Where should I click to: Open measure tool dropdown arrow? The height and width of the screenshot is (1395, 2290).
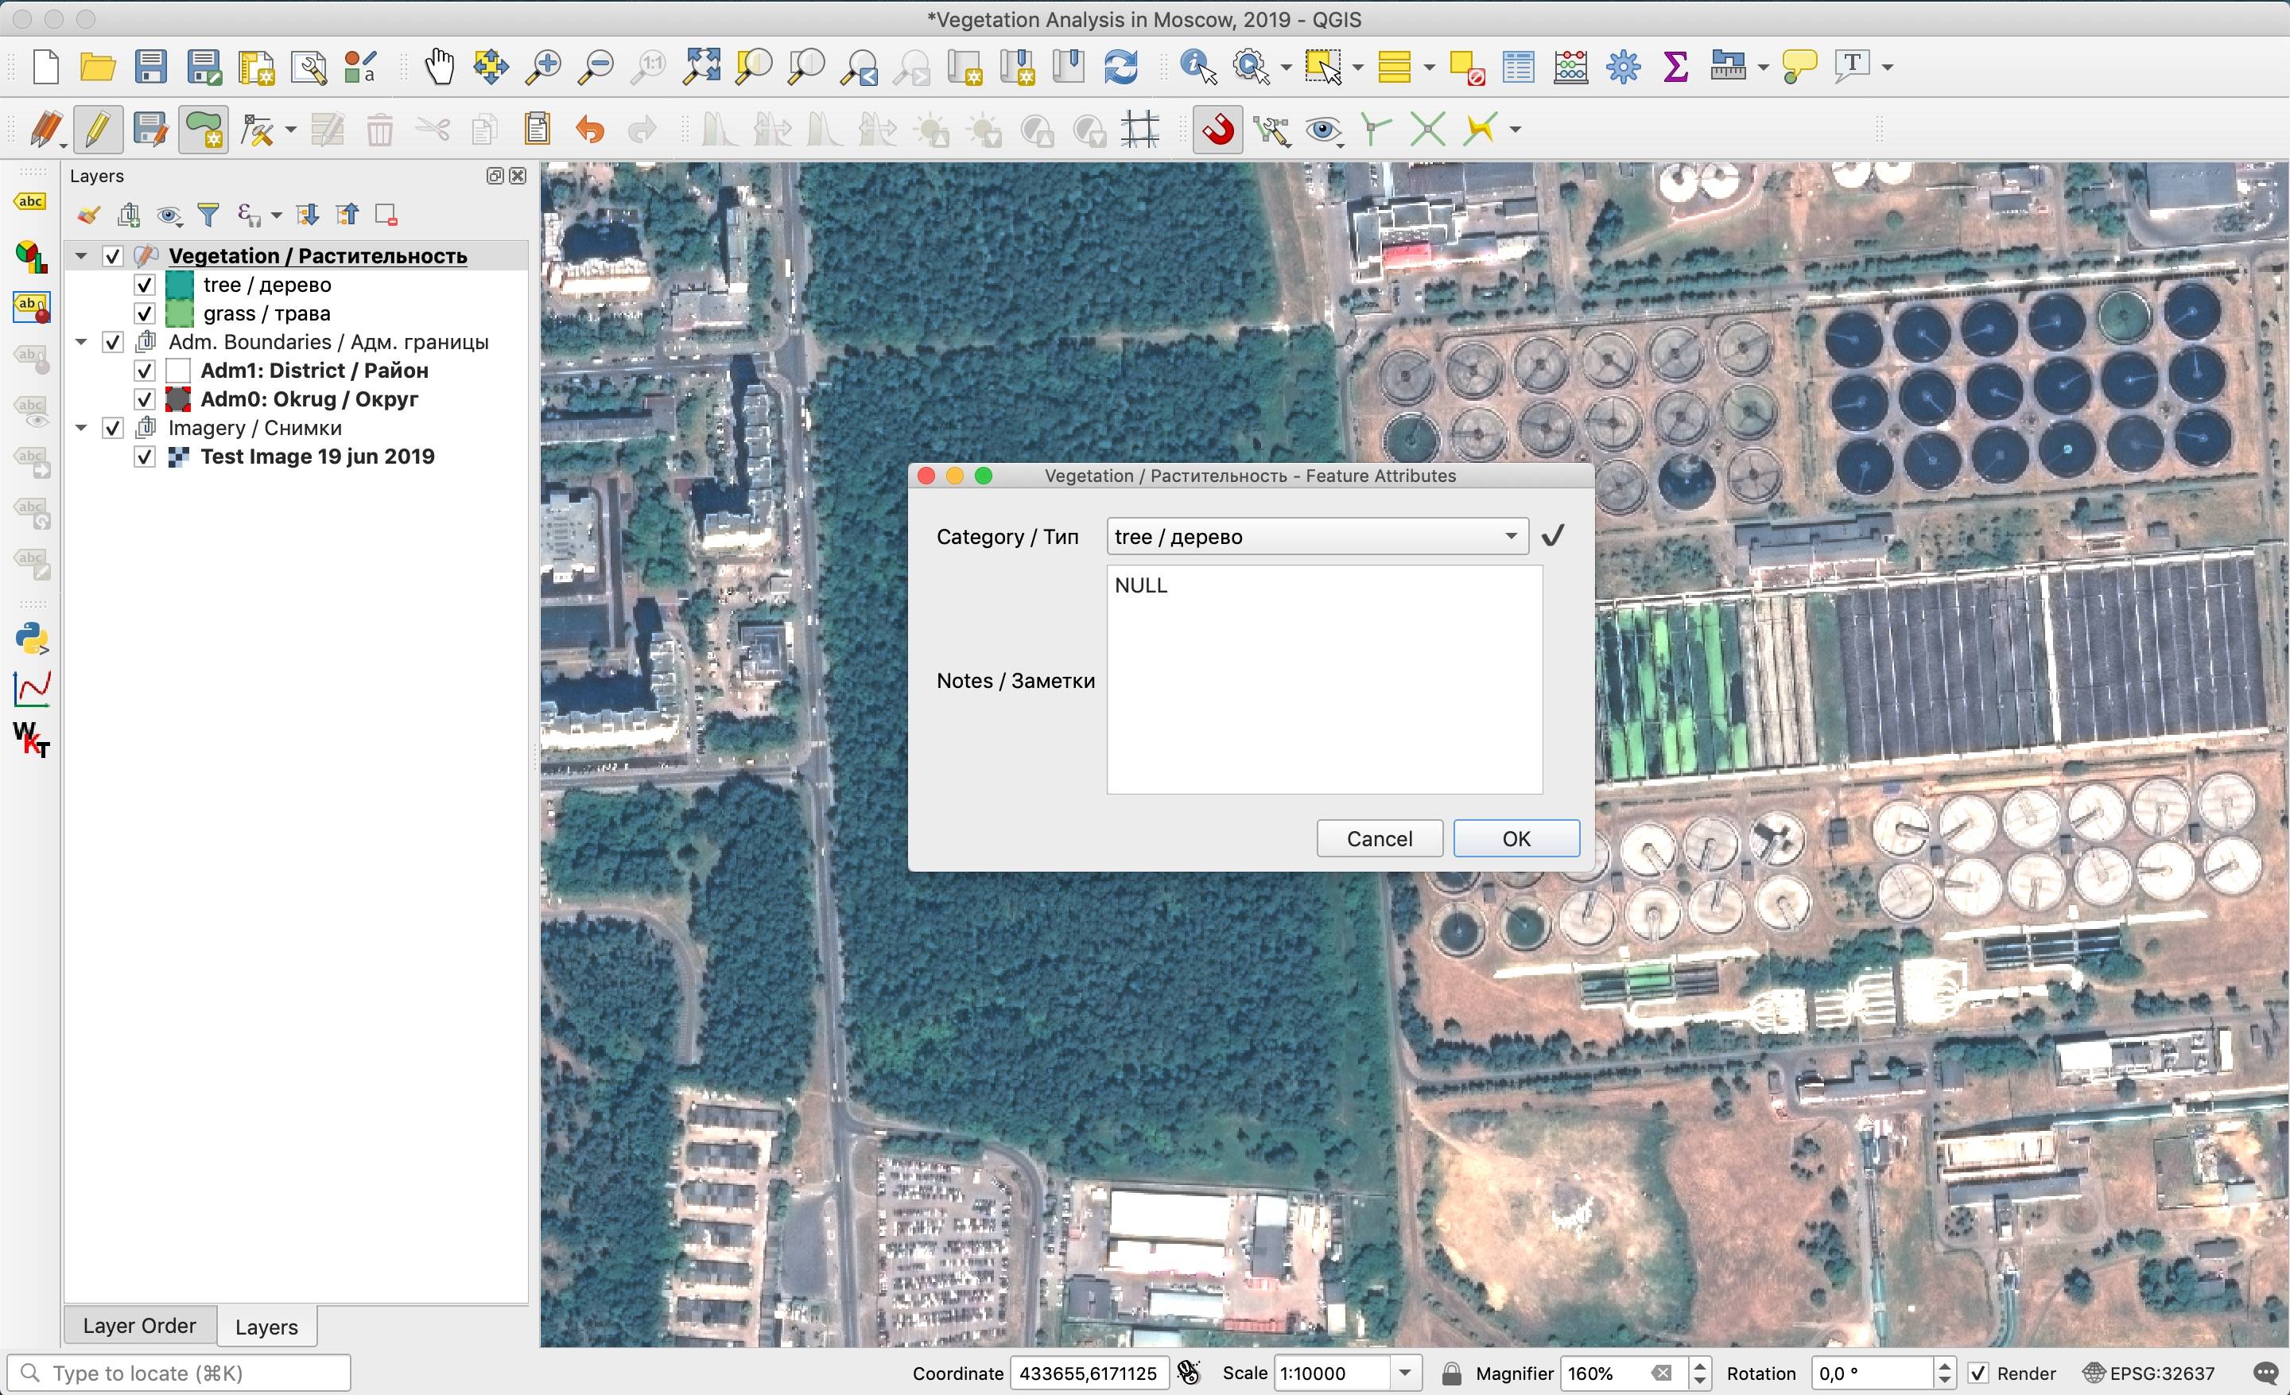pyautogui.click(x=1762, y=67)
